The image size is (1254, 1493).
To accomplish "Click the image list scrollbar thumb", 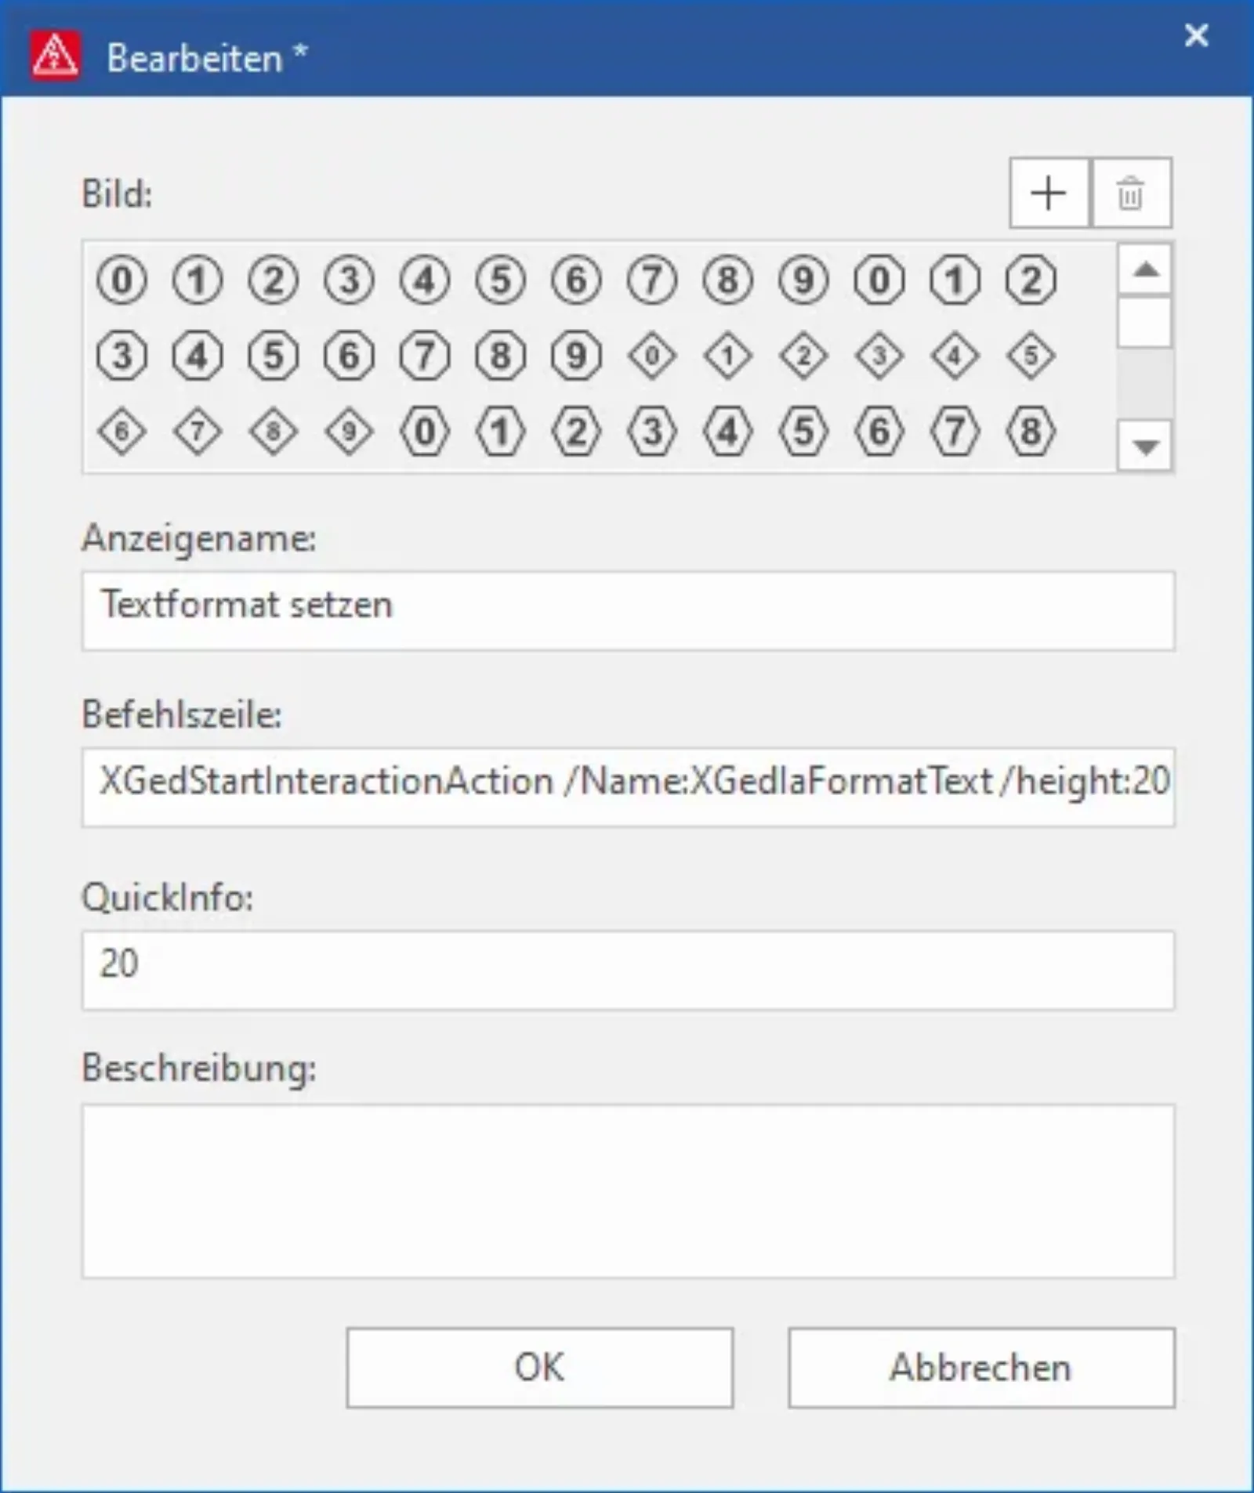I will pyautogui.click(x=1145, y=323).
